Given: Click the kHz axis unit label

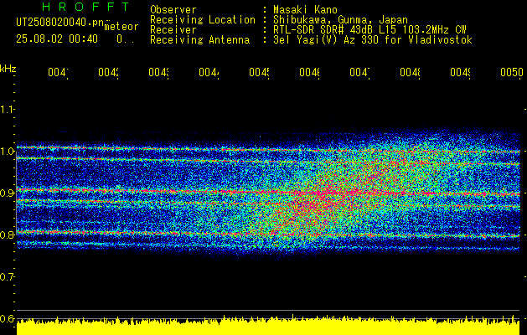Looking at the screenshot, I should coord(8,69).
